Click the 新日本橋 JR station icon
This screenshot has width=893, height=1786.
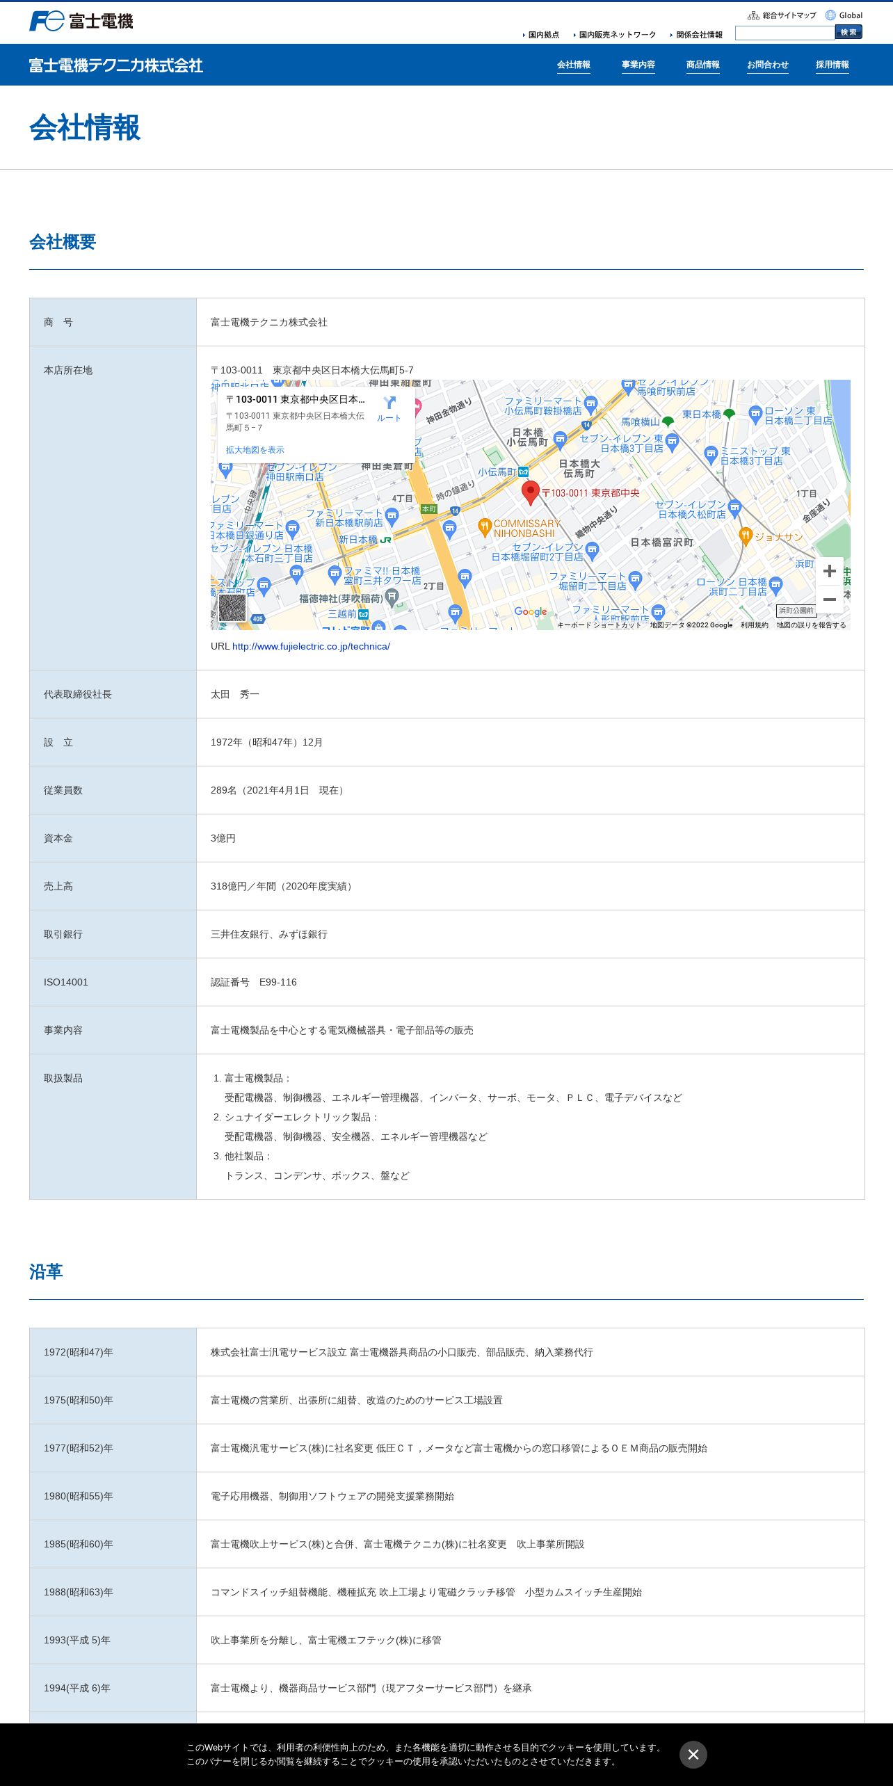tap(385, 540)
